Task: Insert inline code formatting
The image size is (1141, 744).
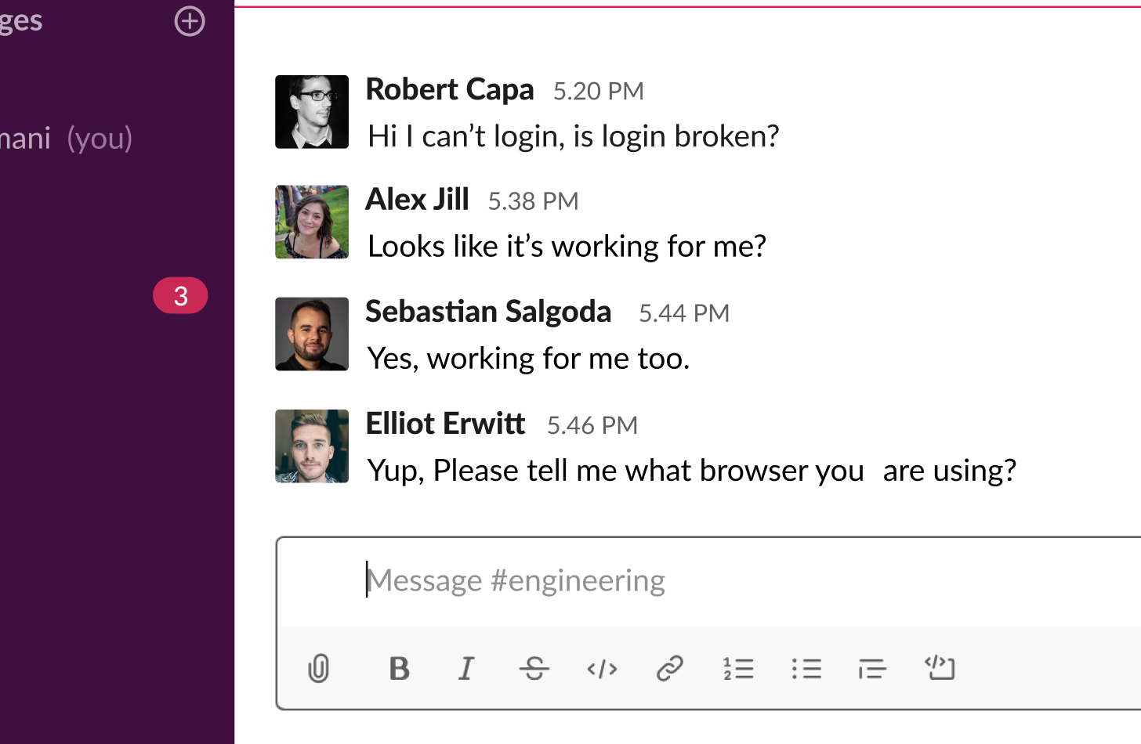Action: pos(602,669)
